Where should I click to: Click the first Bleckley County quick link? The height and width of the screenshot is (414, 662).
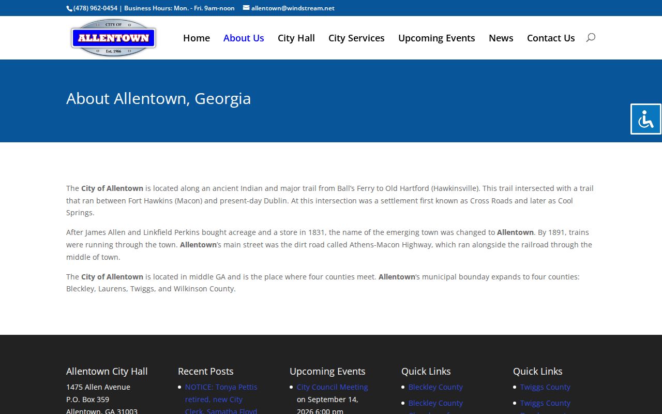[435, 387]
